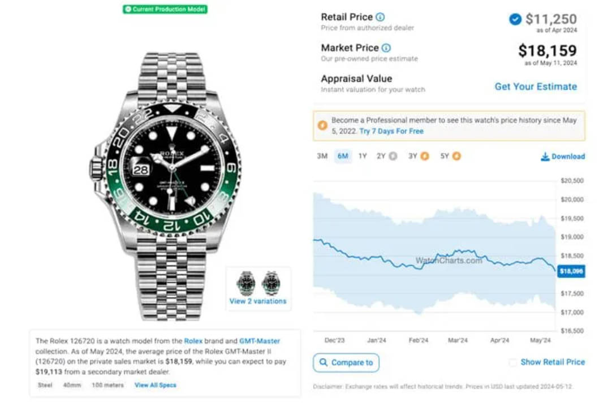The width and height of the screenshot is (612, 403).
Task: Click the gray lock badge beside 2Y
Action: tap(393, 156)
